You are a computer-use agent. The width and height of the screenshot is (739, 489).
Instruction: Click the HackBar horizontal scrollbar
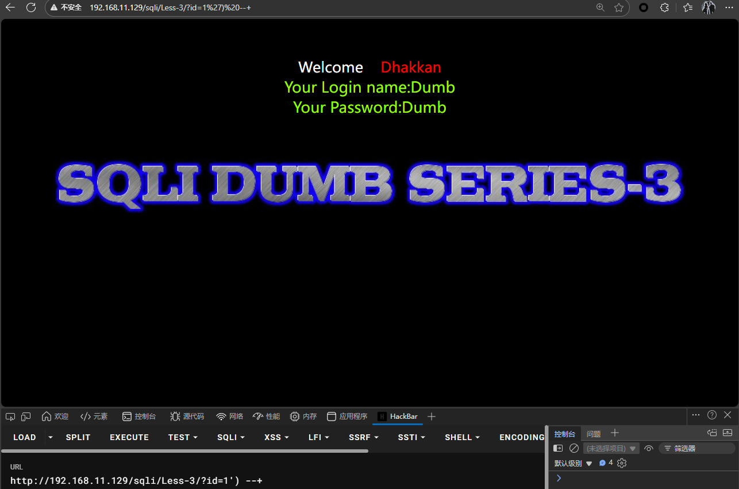tap(184, 451)
